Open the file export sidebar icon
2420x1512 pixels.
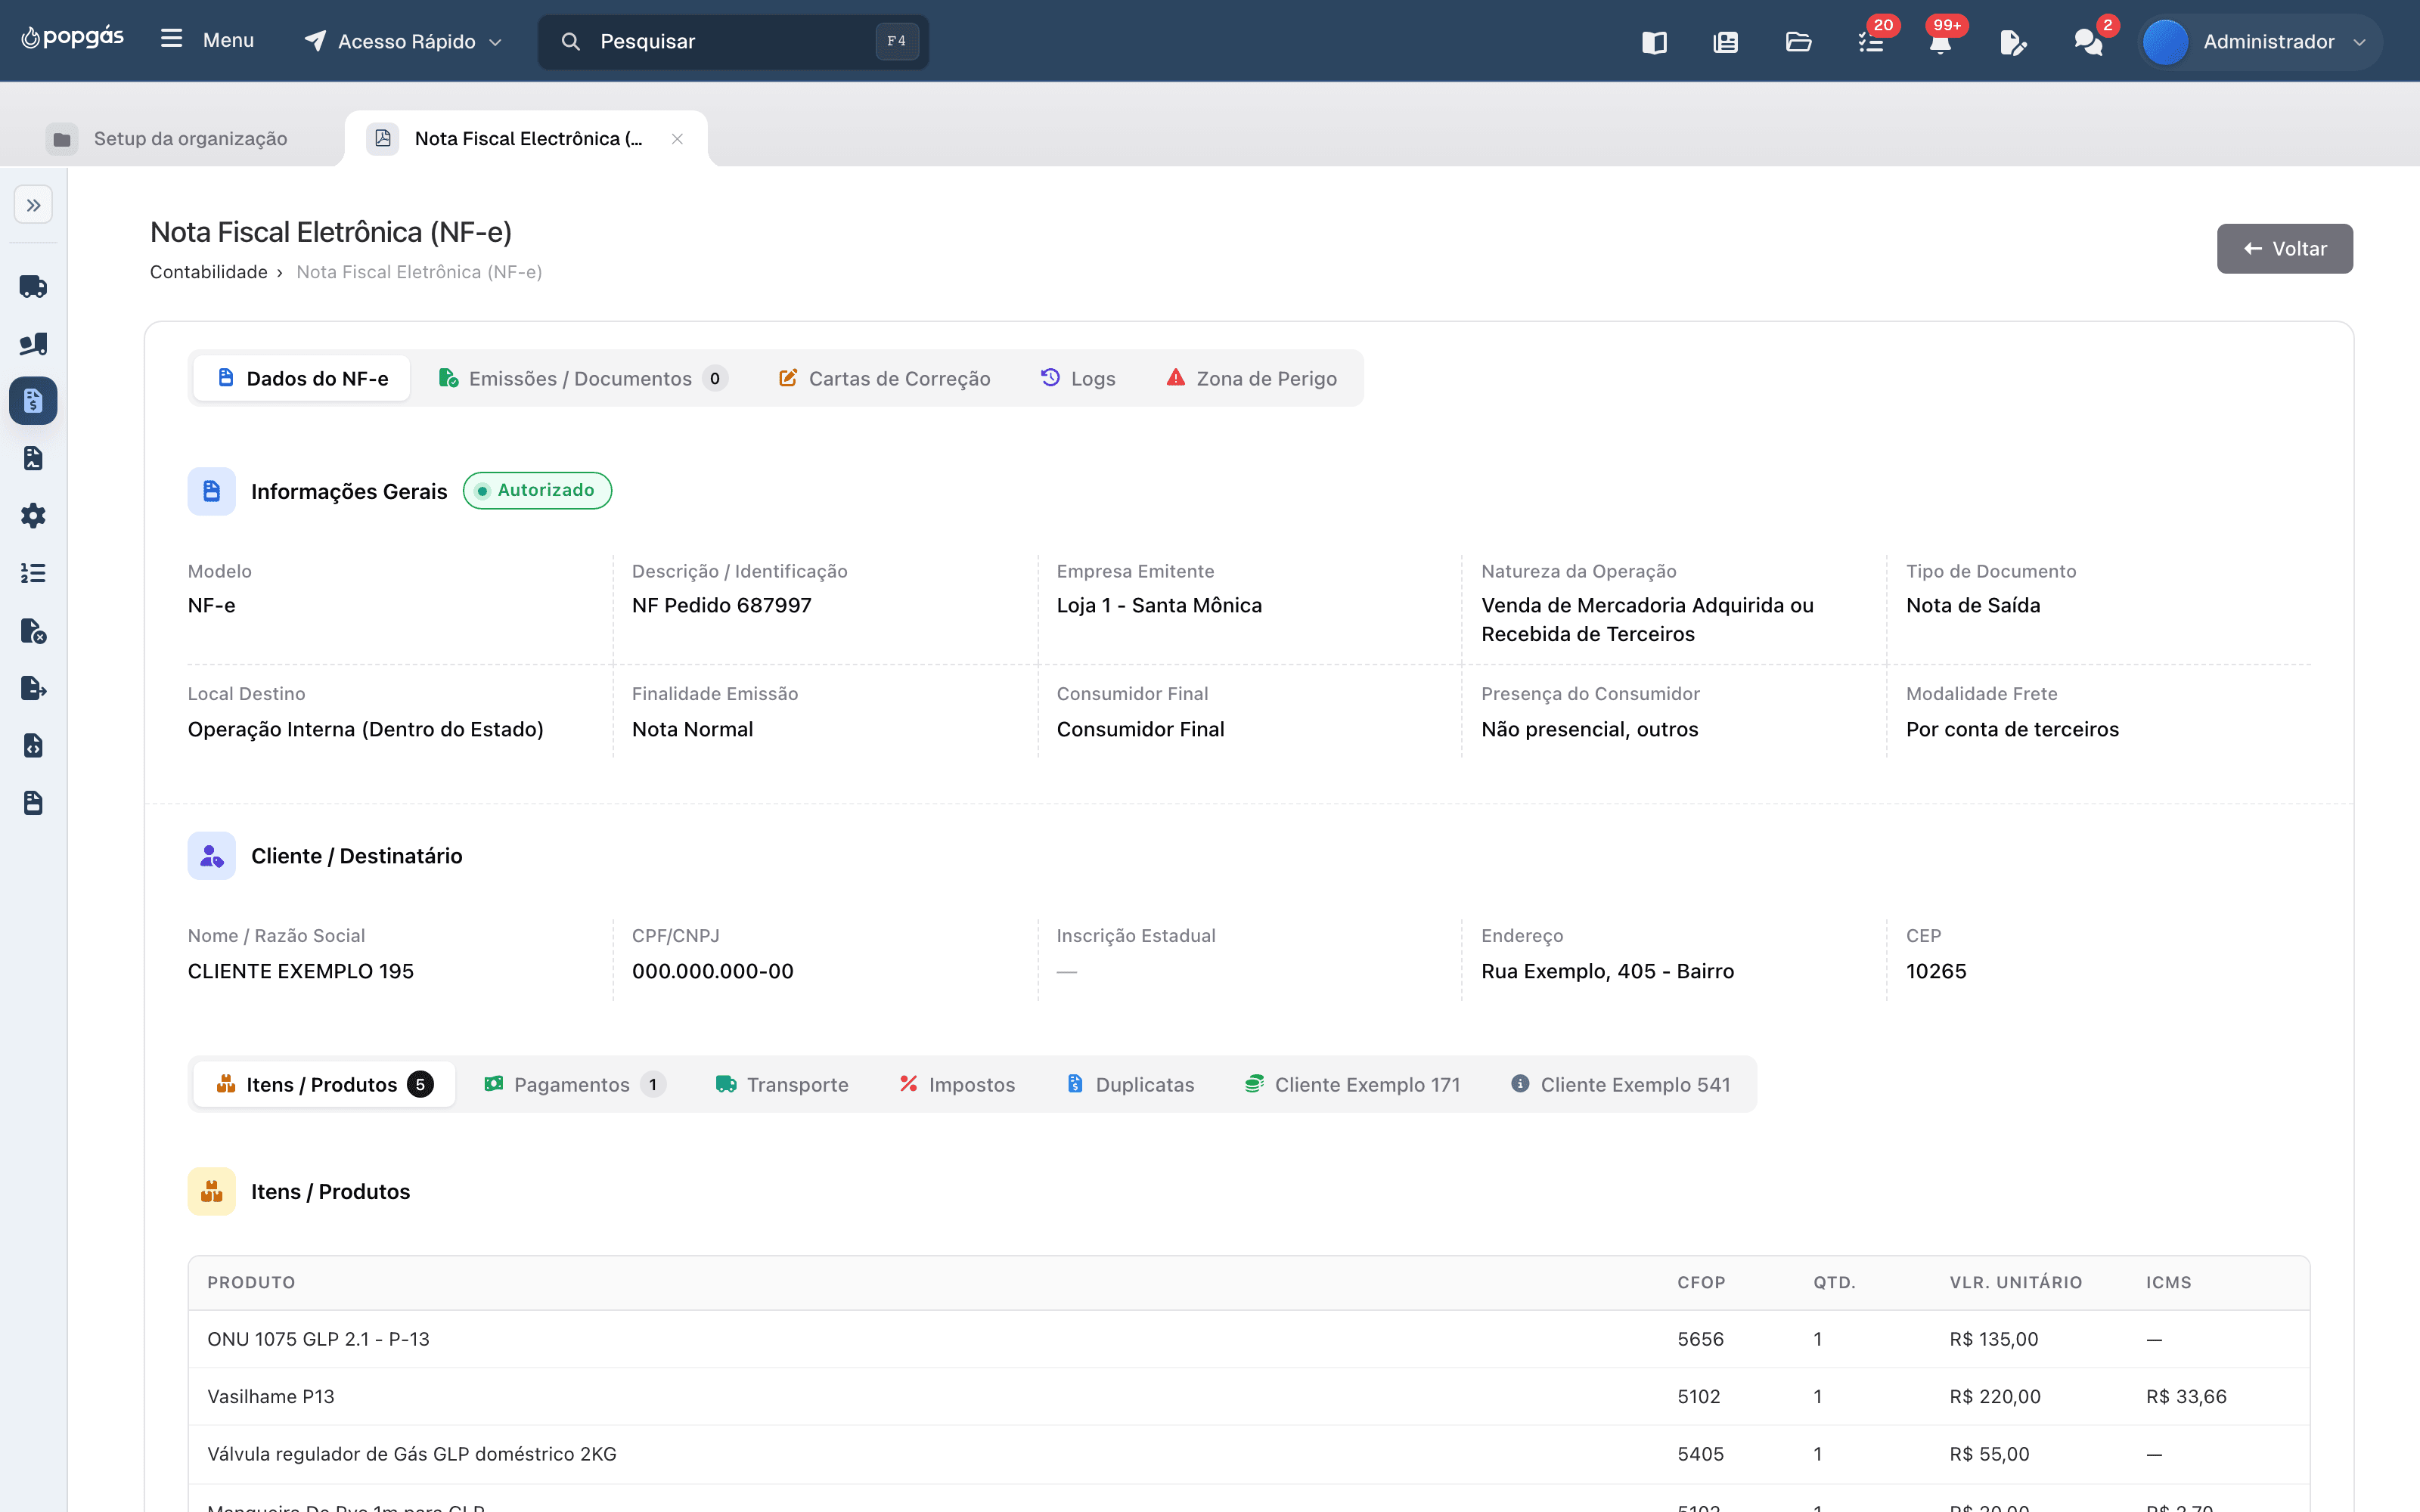33,688
